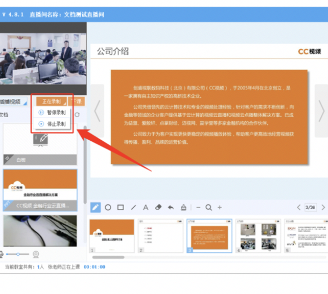Open slide thumbnail 1
The height and width of the screenshot is (294, 328).
(112, 236)
